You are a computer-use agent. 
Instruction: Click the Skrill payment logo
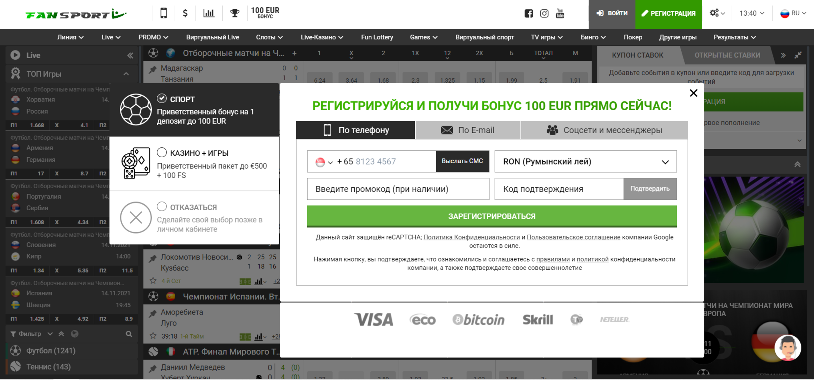(538, 319)
